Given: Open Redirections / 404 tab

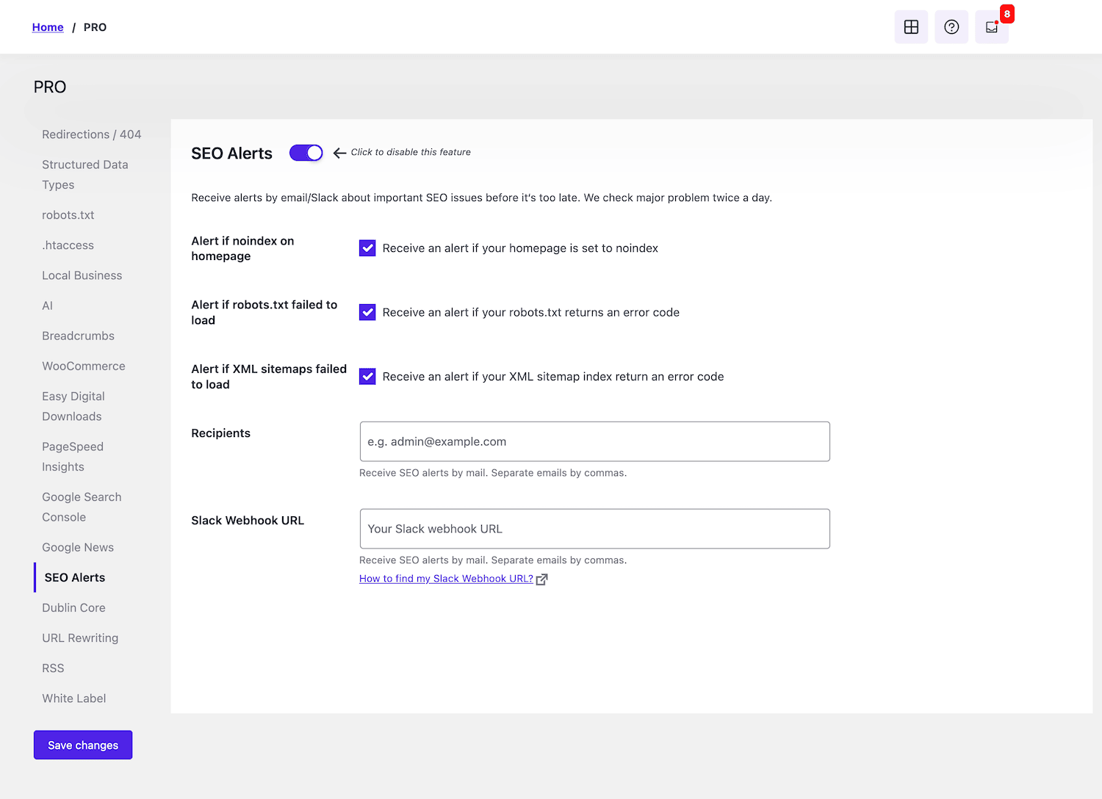Looking at the screenshot, I should coord(92,134).
